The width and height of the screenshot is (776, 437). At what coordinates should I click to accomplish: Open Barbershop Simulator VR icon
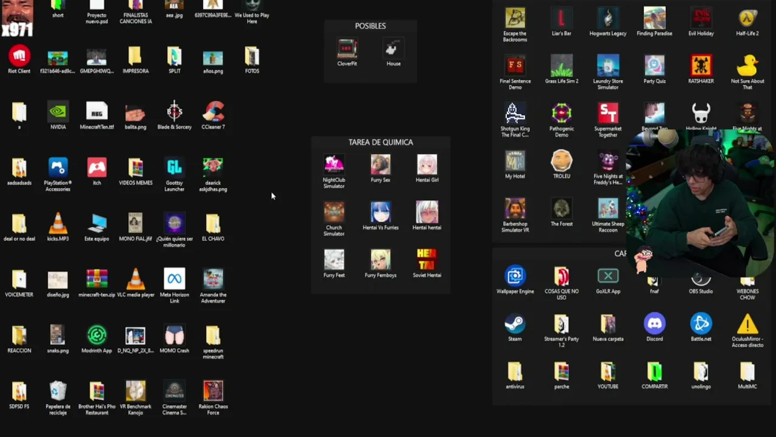click(515, 209)
